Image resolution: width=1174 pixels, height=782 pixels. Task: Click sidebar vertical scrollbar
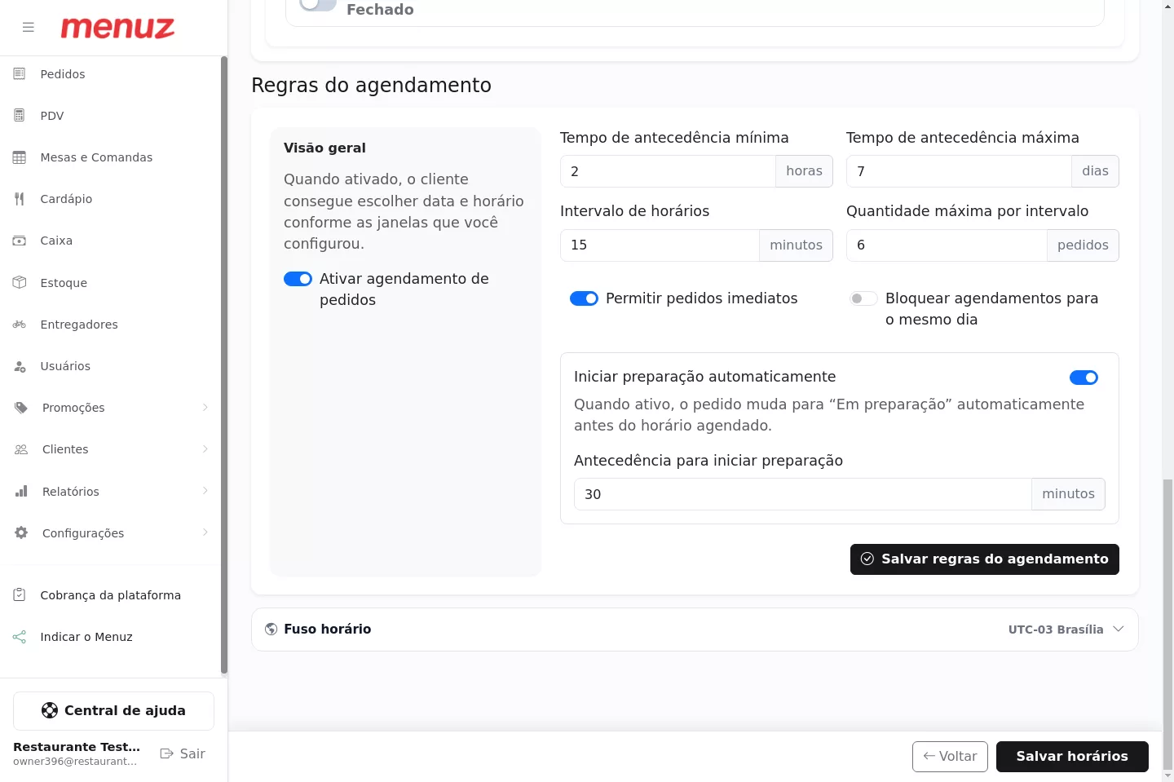(x=224, y=365)
